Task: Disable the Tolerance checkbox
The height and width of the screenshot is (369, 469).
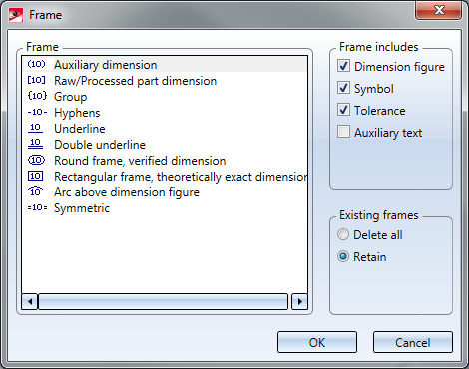Action: click(x=343, y=110)
